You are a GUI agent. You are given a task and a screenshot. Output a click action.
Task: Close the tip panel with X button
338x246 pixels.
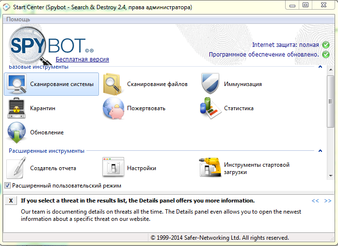11,201
